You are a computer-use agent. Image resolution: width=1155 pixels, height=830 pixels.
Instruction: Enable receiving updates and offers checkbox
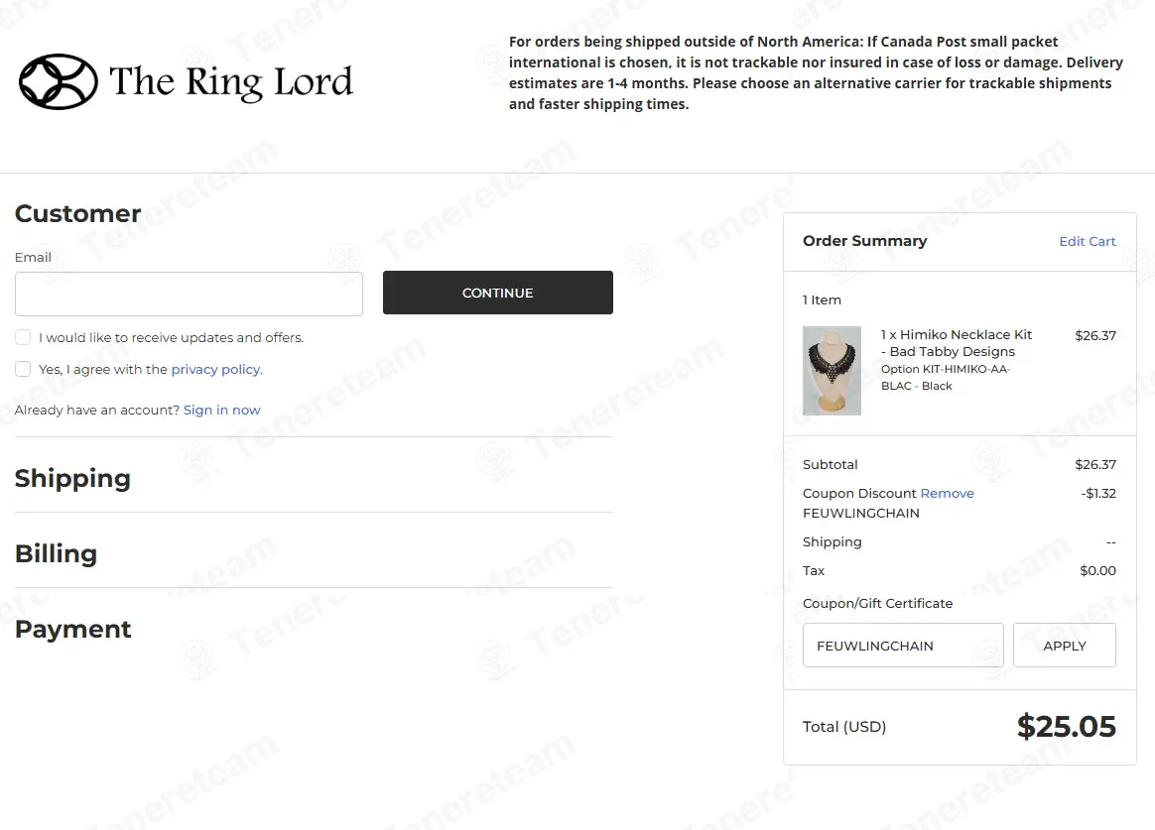pos(23,337)
